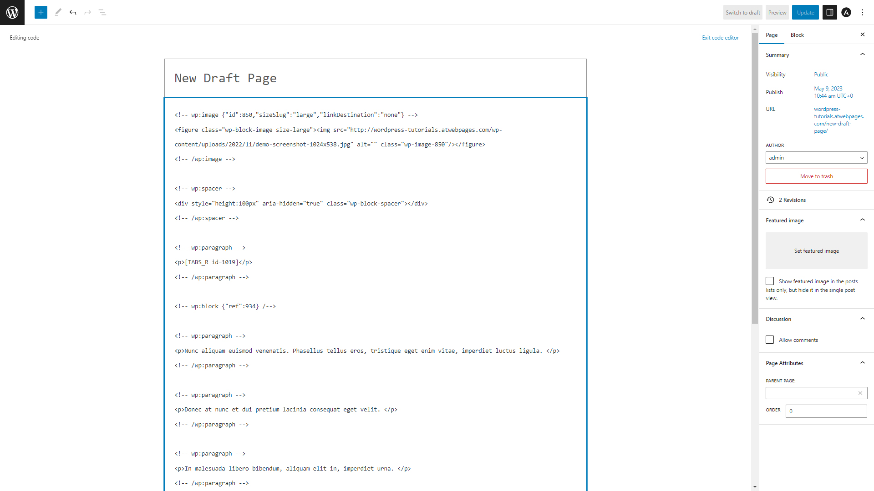Switch to the Page tab
The image size is (874, 491).
point(772,35)
